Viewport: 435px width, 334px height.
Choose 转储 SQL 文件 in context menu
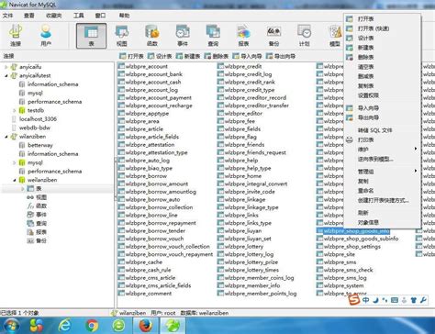[383, 130]
